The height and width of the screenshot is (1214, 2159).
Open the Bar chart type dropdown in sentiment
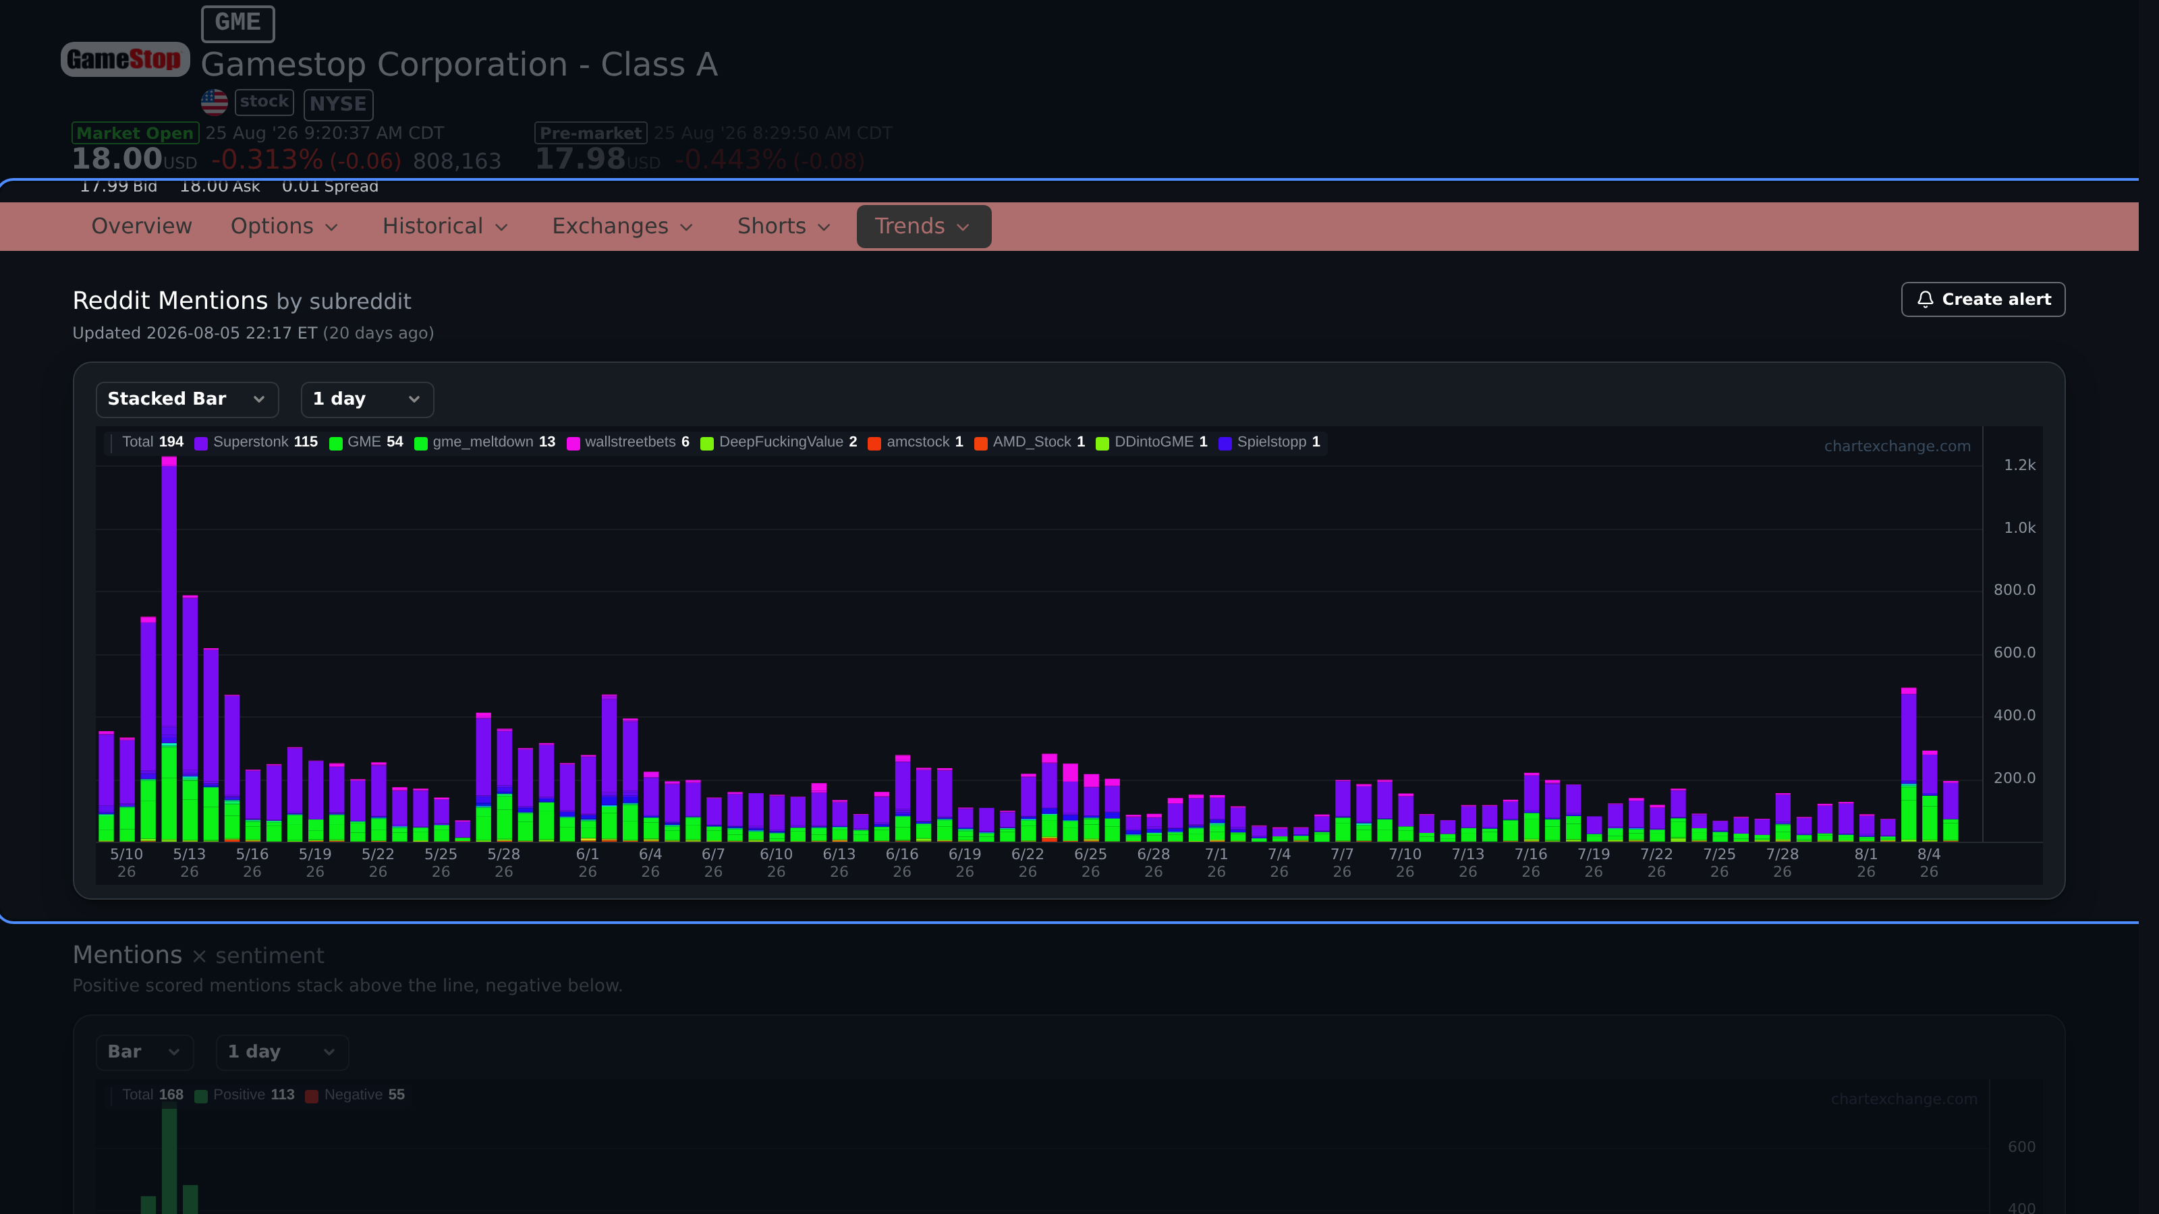(x=145, y=1051)
